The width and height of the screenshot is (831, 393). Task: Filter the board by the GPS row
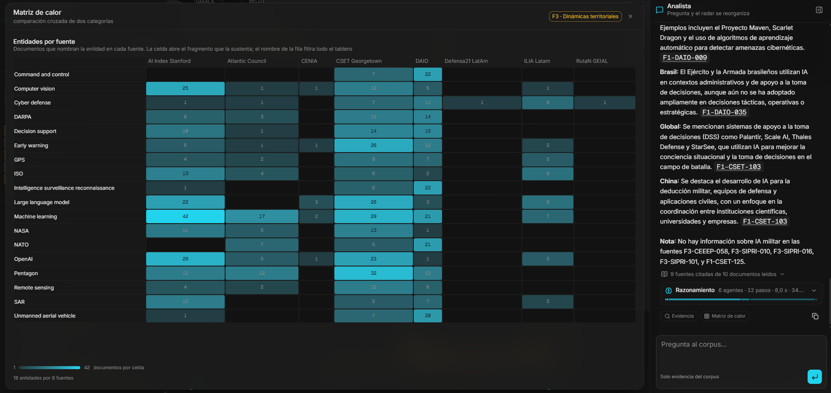(x=20, y=160)
